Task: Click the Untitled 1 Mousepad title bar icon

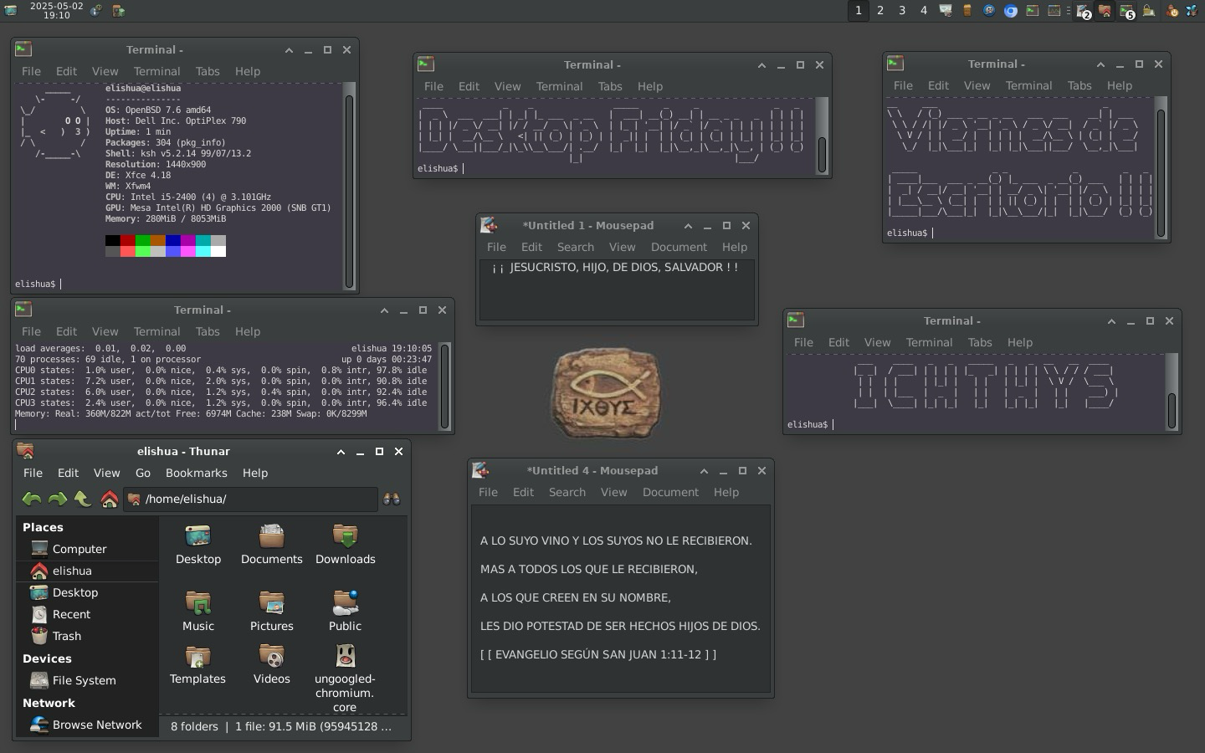Action: [x=489, y=225]
